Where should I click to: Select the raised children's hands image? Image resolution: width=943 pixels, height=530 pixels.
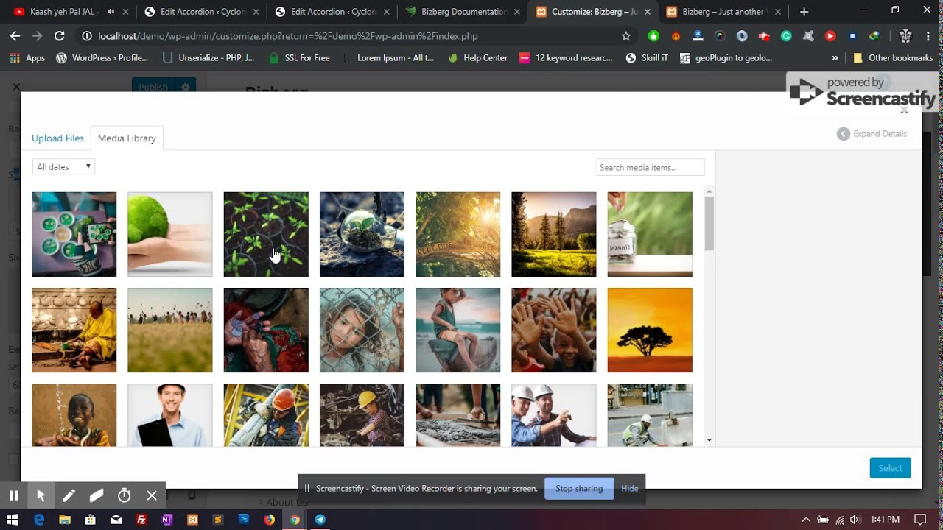pyautogui.click(x=554, y=330)
